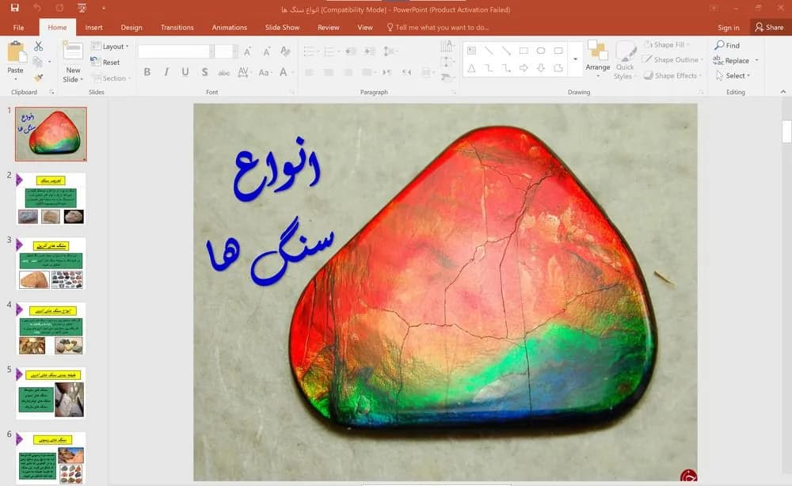Open Customize Quick Access Toolbar dropdown
The image size is (792, 486).
coord(104,8)
